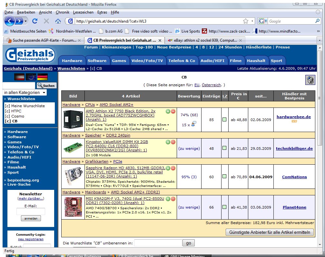Tick LZ checkbox for AMD Athlon X2 row
The image size is (325, 257).
pos(224,119)
